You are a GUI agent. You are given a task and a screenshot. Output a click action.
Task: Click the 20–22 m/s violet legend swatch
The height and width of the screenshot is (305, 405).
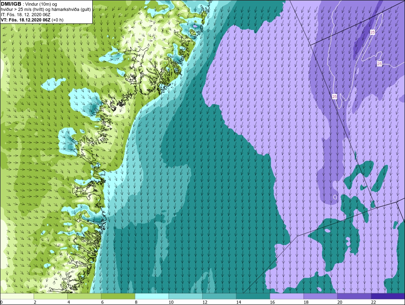354,296
